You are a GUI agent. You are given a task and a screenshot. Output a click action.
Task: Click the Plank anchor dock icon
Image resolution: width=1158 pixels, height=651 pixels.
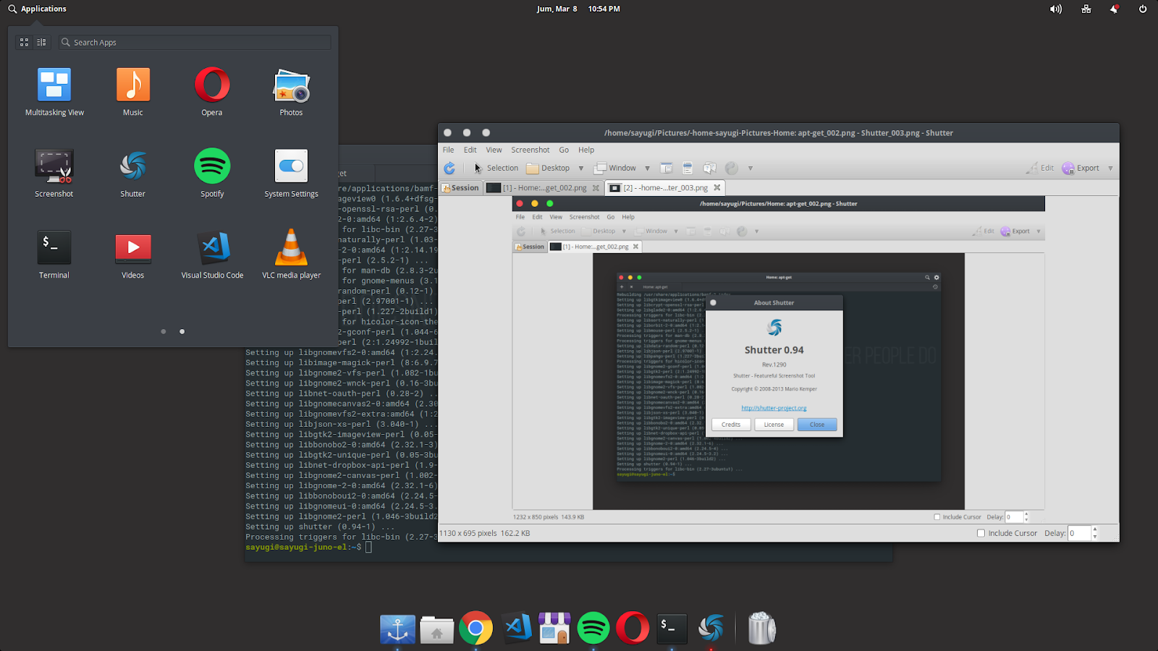tap(397, 629)
